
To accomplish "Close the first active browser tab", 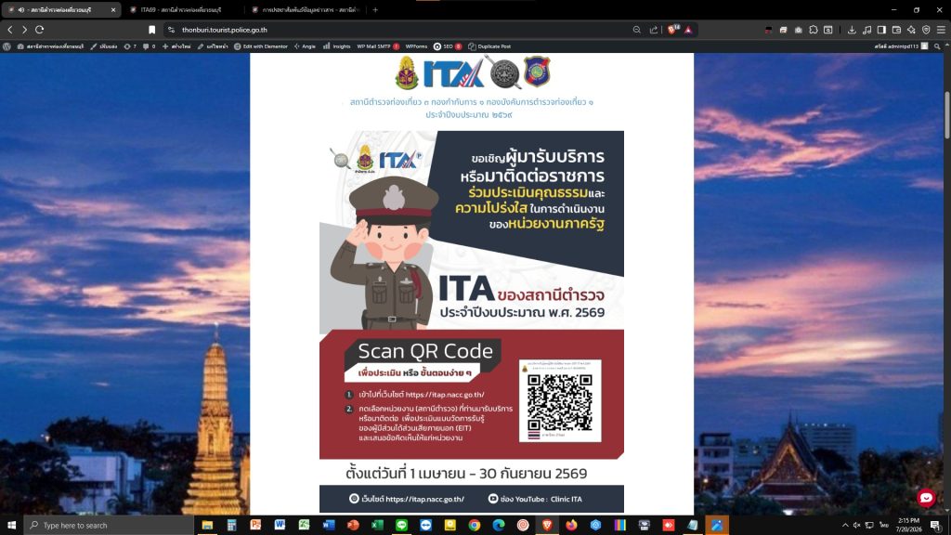I will point(112,9).
